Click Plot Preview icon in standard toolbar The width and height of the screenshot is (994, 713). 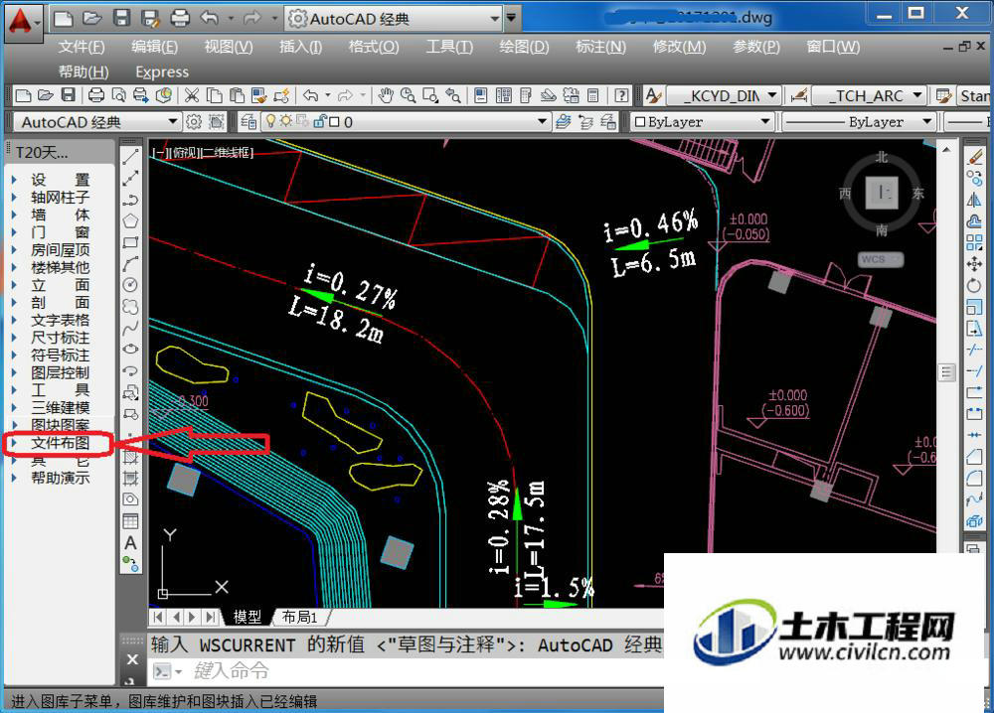(118, 95)
